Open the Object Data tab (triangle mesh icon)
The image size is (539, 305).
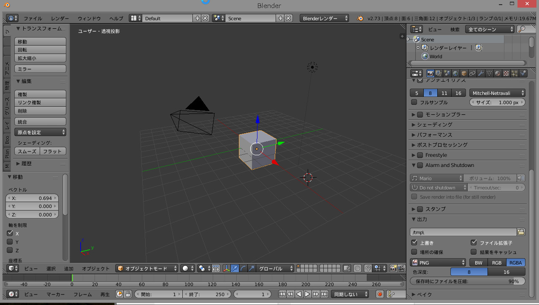(489, 73)
